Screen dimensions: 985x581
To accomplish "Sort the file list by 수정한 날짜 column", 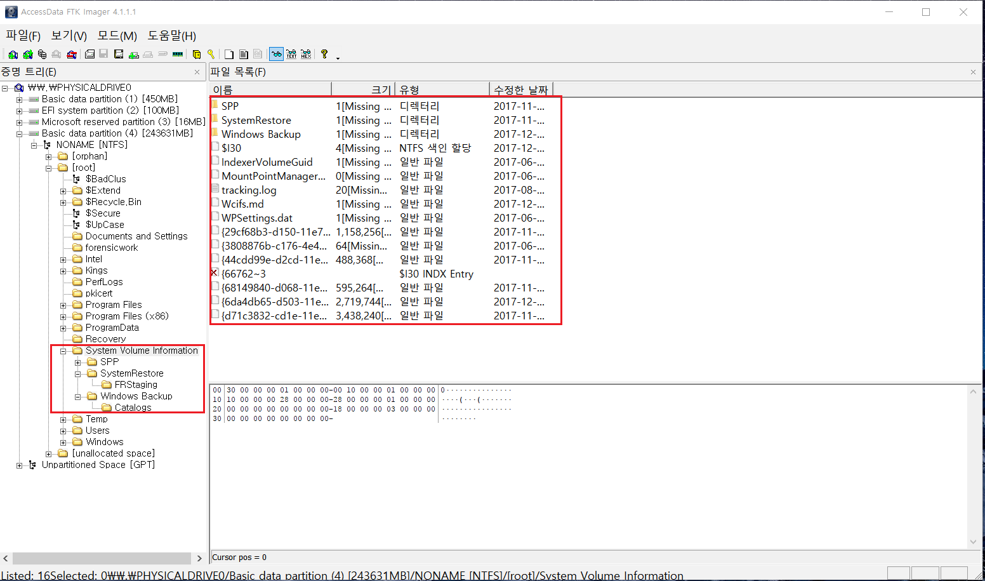I will (x=521, y=90).
